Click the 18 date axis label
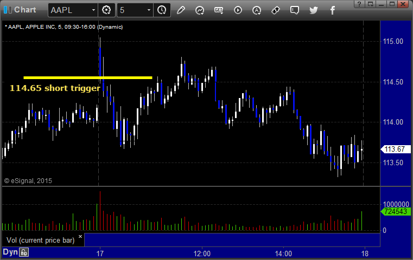Screen dimensions: 413x260 click(365, 253)
